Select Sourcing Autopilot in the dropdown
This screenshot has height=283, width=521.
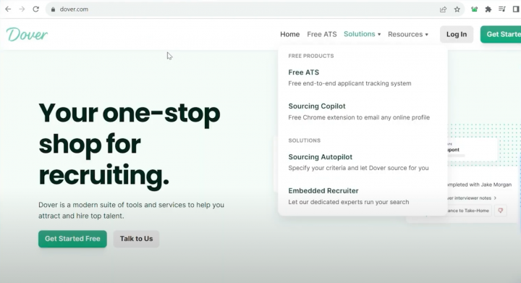tap(358, 162)
